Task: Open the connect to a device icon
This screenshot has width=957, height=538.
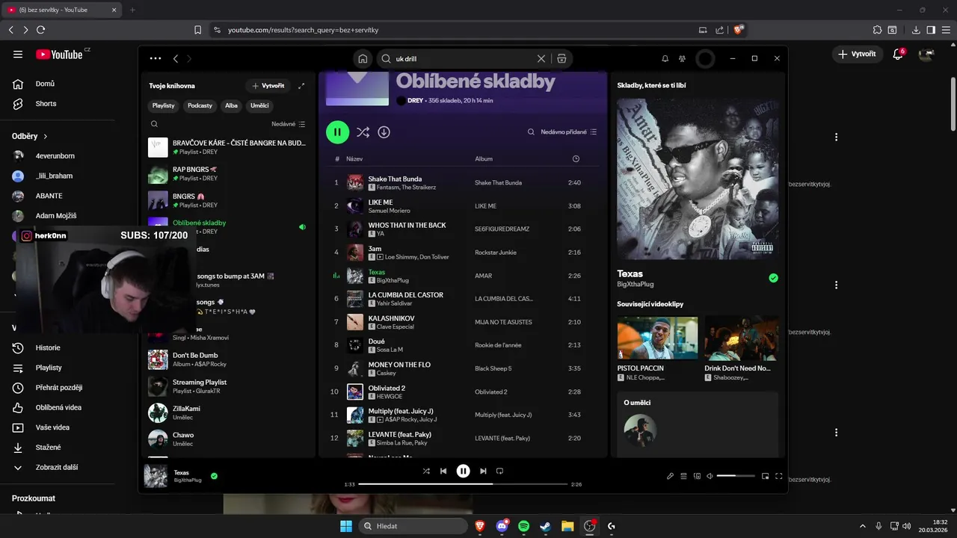Action: [697, 476]
